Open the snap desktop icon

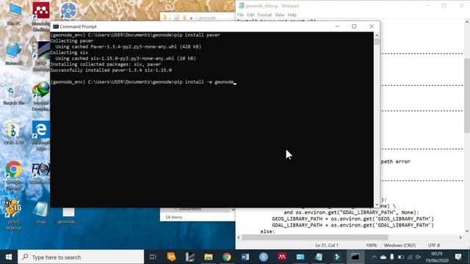pos(41,213)
